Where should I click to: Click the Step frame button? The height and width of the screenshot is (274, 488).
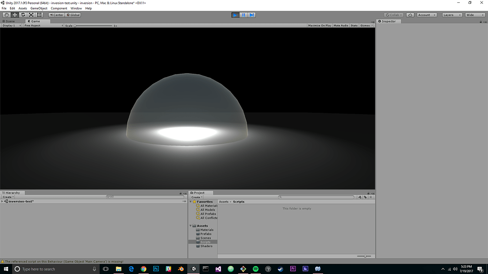(252, 15)
